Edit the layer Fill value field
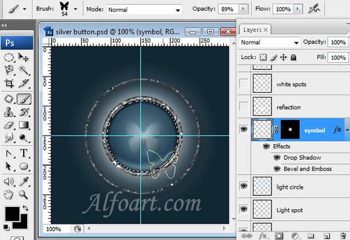This screenshot has height=240, width=350. (x=338, y=57)
